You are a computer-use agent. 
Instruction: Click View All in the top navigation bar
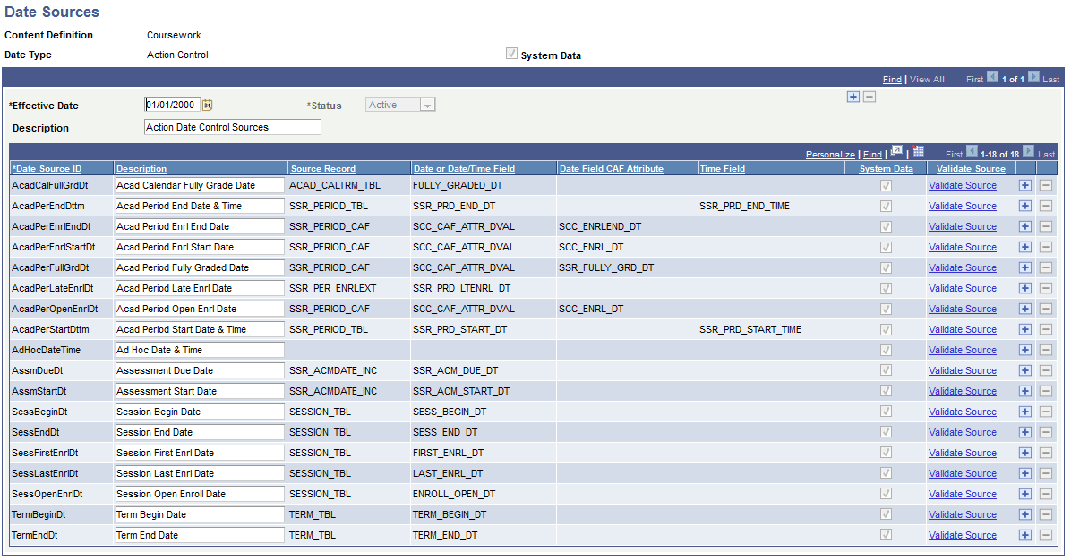click(927, 79)
